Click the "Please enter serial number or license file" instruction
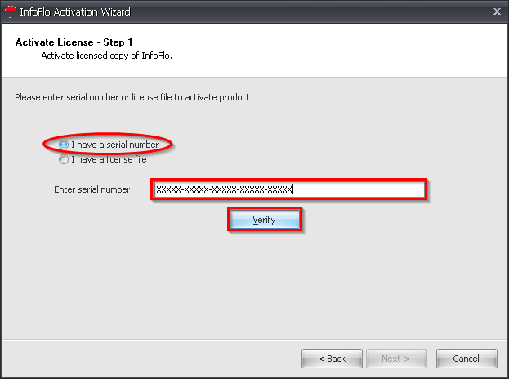The image size is (509, 379). [132, 97]
